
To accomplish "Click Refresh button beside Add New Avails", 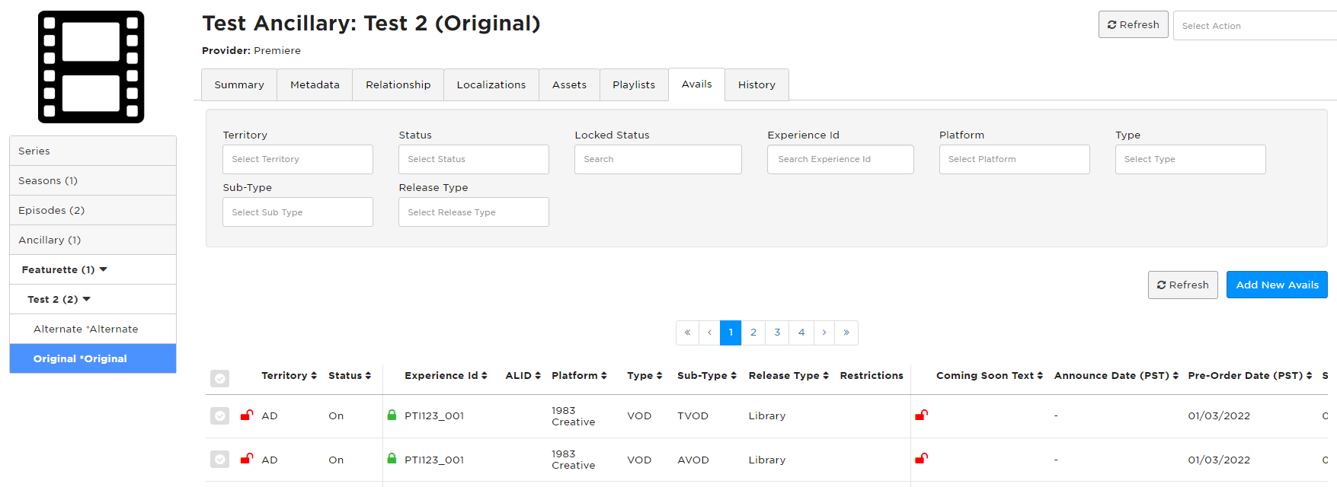I will [1183, 285].
